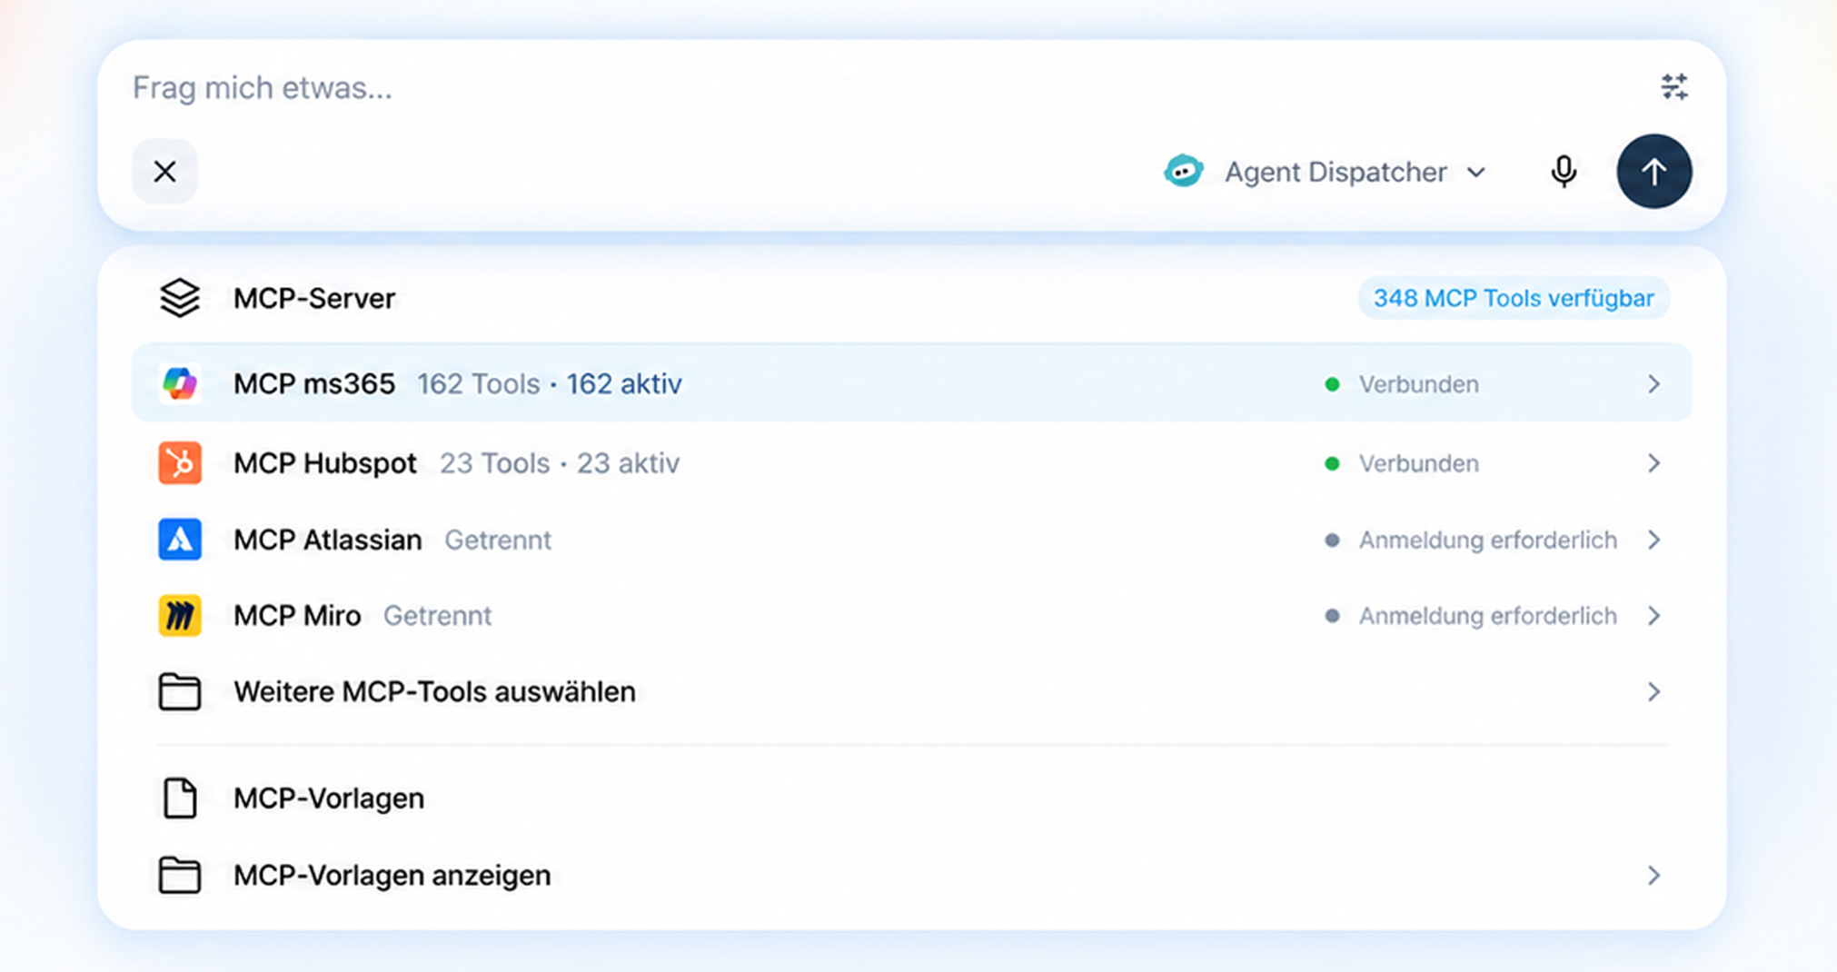Expand the MCP Atlassian row chevron
The height and width of the screenshot is (972, 1837).
point(1653,540)
